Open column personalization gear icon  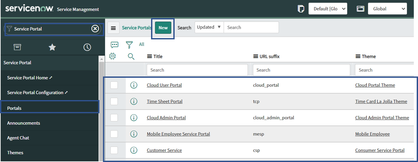click(x=112, y=56)
